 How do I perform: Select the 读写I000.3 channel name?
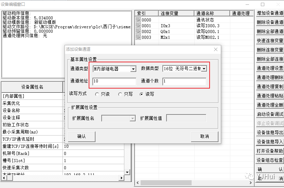(x=208, y=26)
